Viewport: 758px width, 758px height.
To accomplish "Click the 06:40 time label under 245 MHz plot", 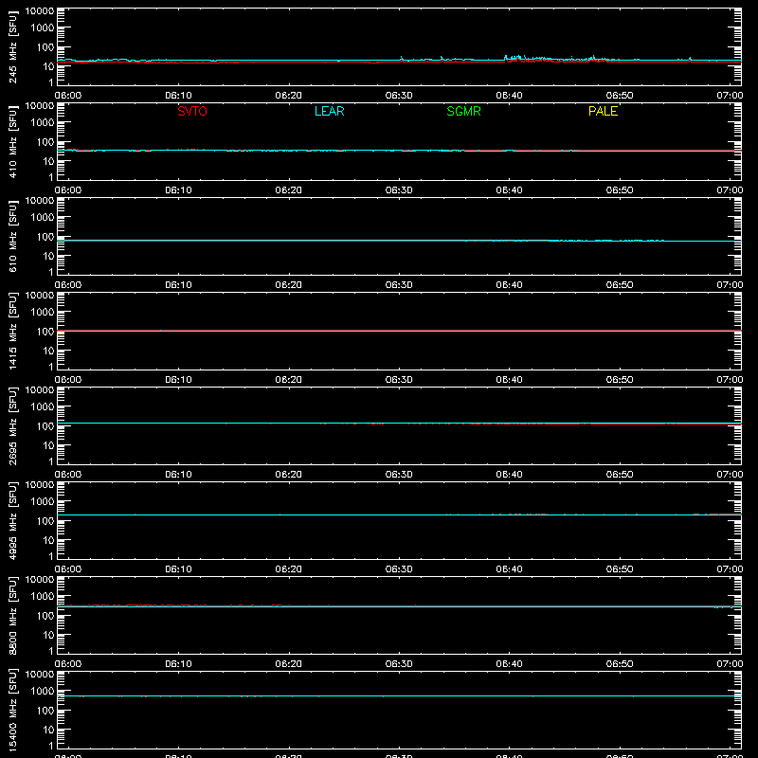I will click(509, 96).
